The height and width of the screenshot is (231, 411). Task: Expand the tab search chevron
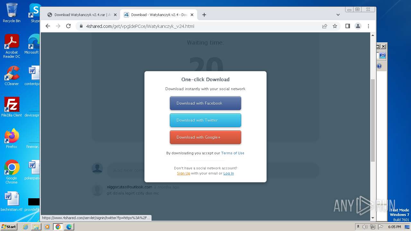(x=338, y=15)
